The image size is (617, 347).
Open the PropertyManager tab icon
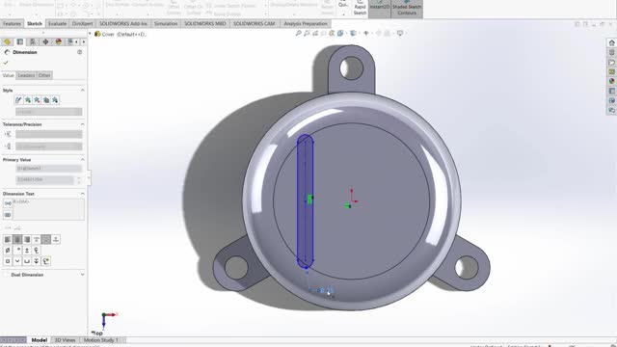coord(19,41)
